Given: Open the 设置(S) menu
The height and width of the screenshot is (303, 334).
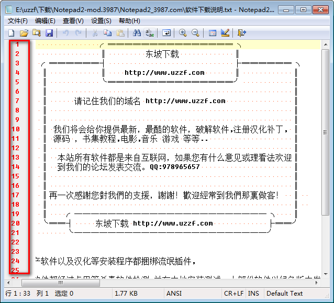Looking at the screenshot, I should click(x=101, y=20).
